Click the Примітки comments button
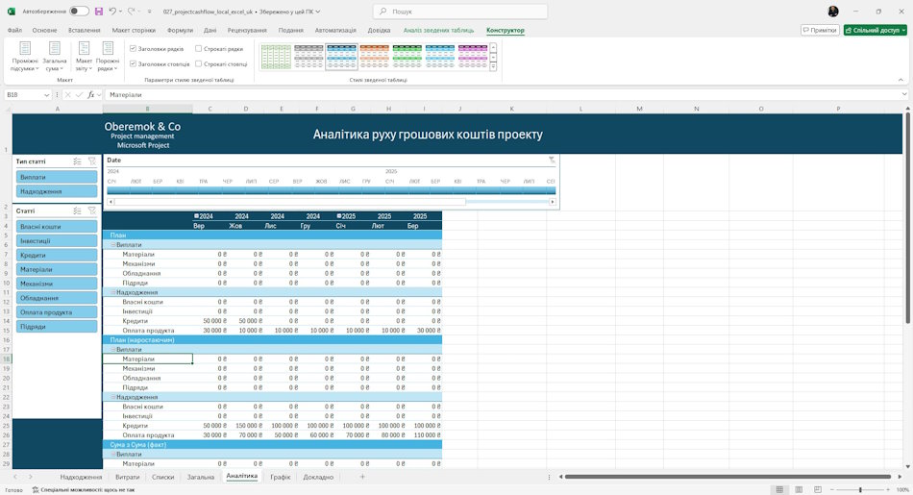This screenshot has width=913, height=495. [820, 31]
